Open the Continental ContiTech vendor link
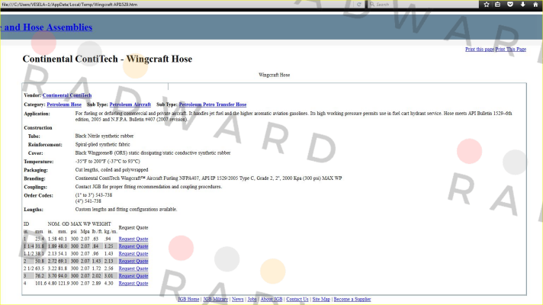 (67, 95)
